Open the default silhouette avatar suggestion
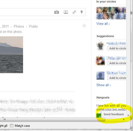The height and width of the screenshot is (131, 133). [x=100, y=76]
